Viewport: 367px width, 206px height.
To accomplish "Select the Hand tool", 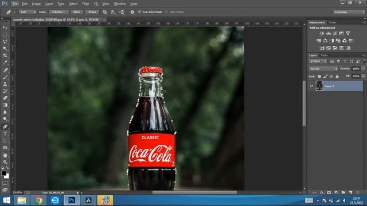I will pyautogui.click(x=5, y=155).
